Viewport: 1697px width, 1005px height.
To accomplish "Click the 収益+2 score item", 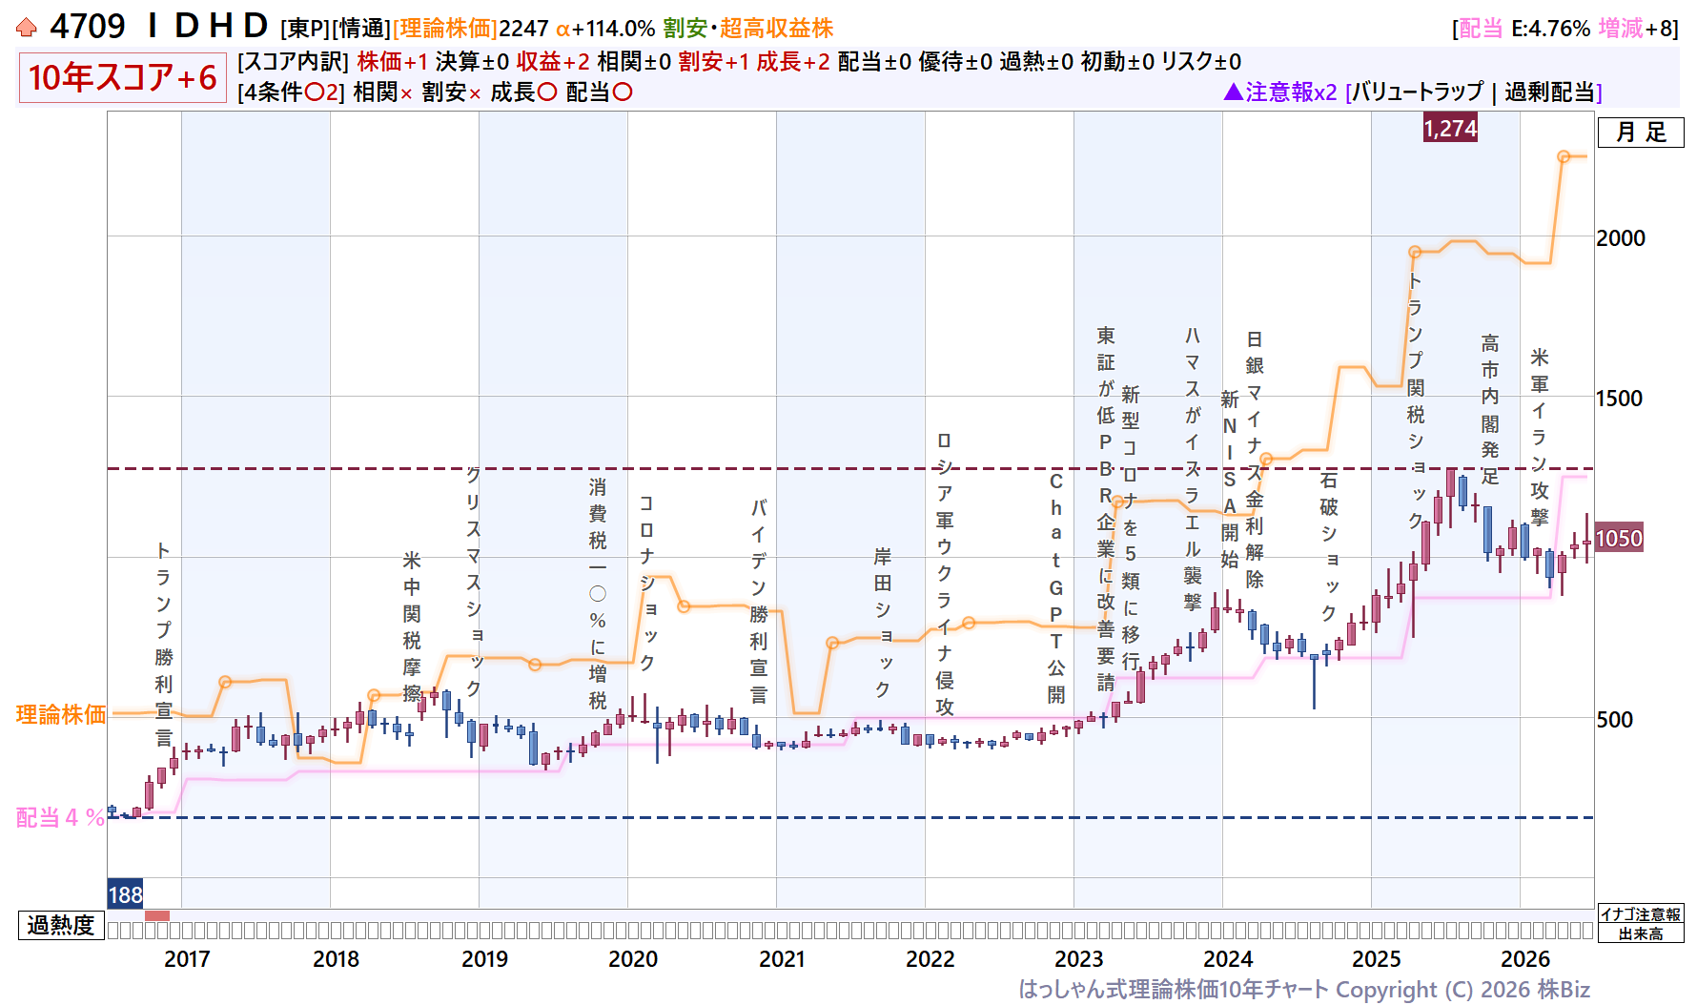I will [x=553, y=61].
